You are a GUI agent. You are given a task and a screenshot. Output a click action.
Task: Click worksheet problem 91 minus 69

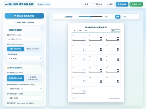[x=112, y=60]
